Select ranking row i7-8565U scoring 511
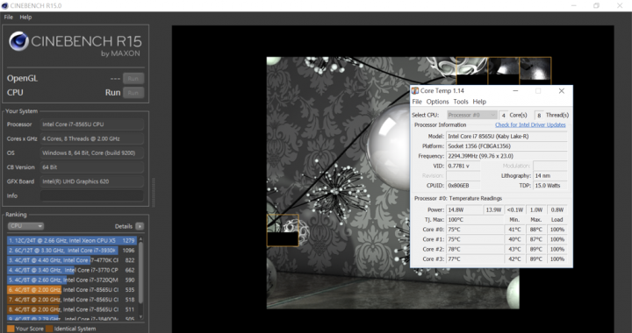The image size is (632, 333). coord(71,309)
